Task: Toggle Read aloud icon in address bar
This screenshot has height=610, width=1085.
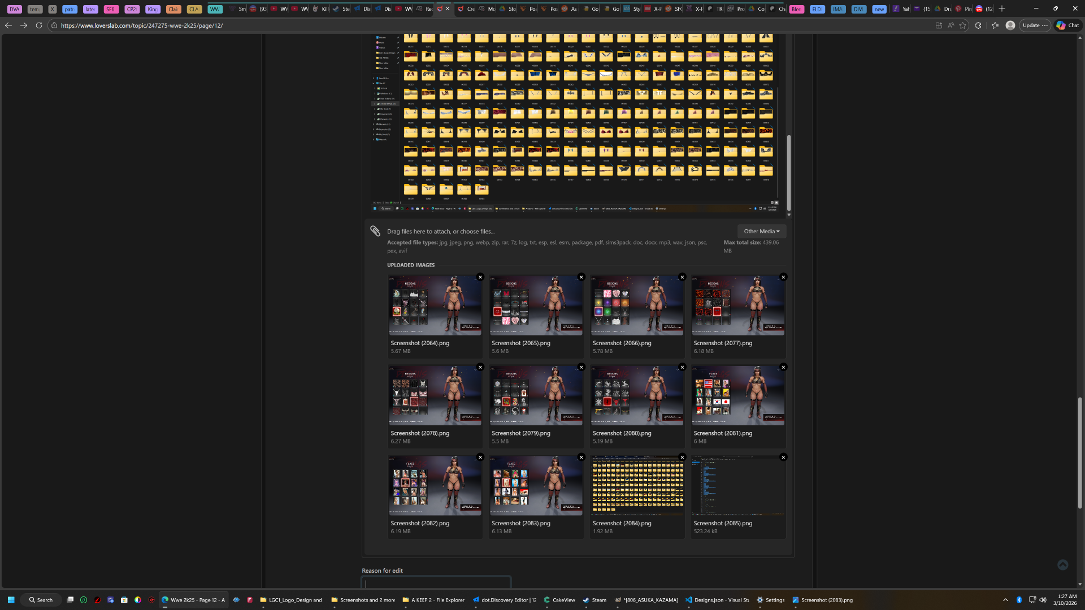Action: tap(951, 25)
